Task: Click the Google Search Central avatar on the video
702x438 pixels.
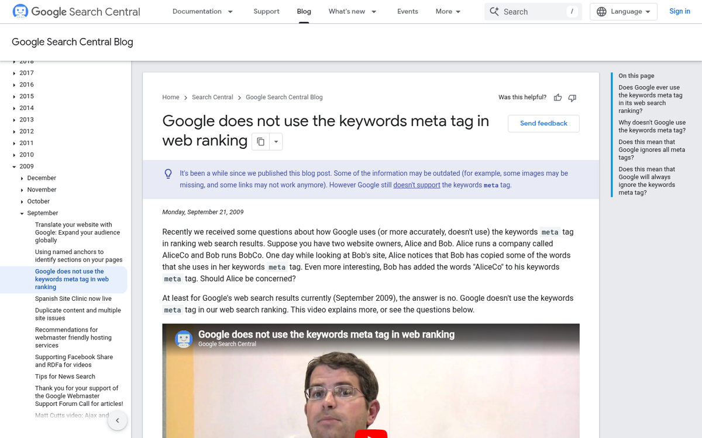Action: click(184, 339)
